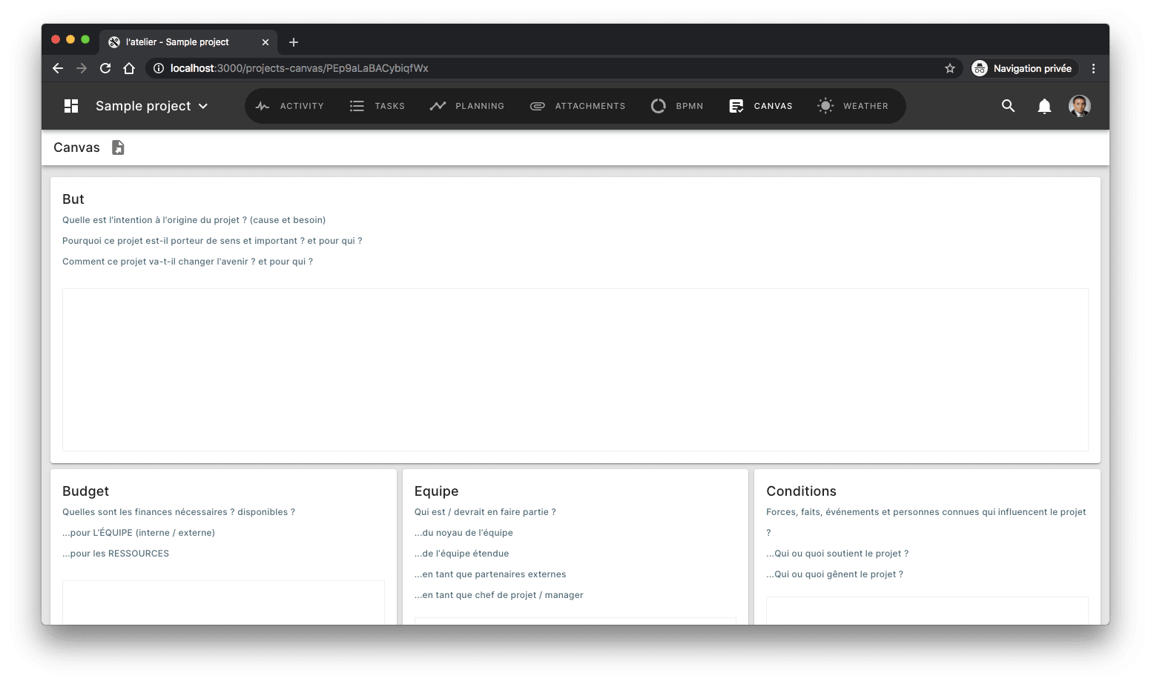The width and height of the screenshot is (1151, 684).
Task: Go back in browser history
Action: (58, 68)
